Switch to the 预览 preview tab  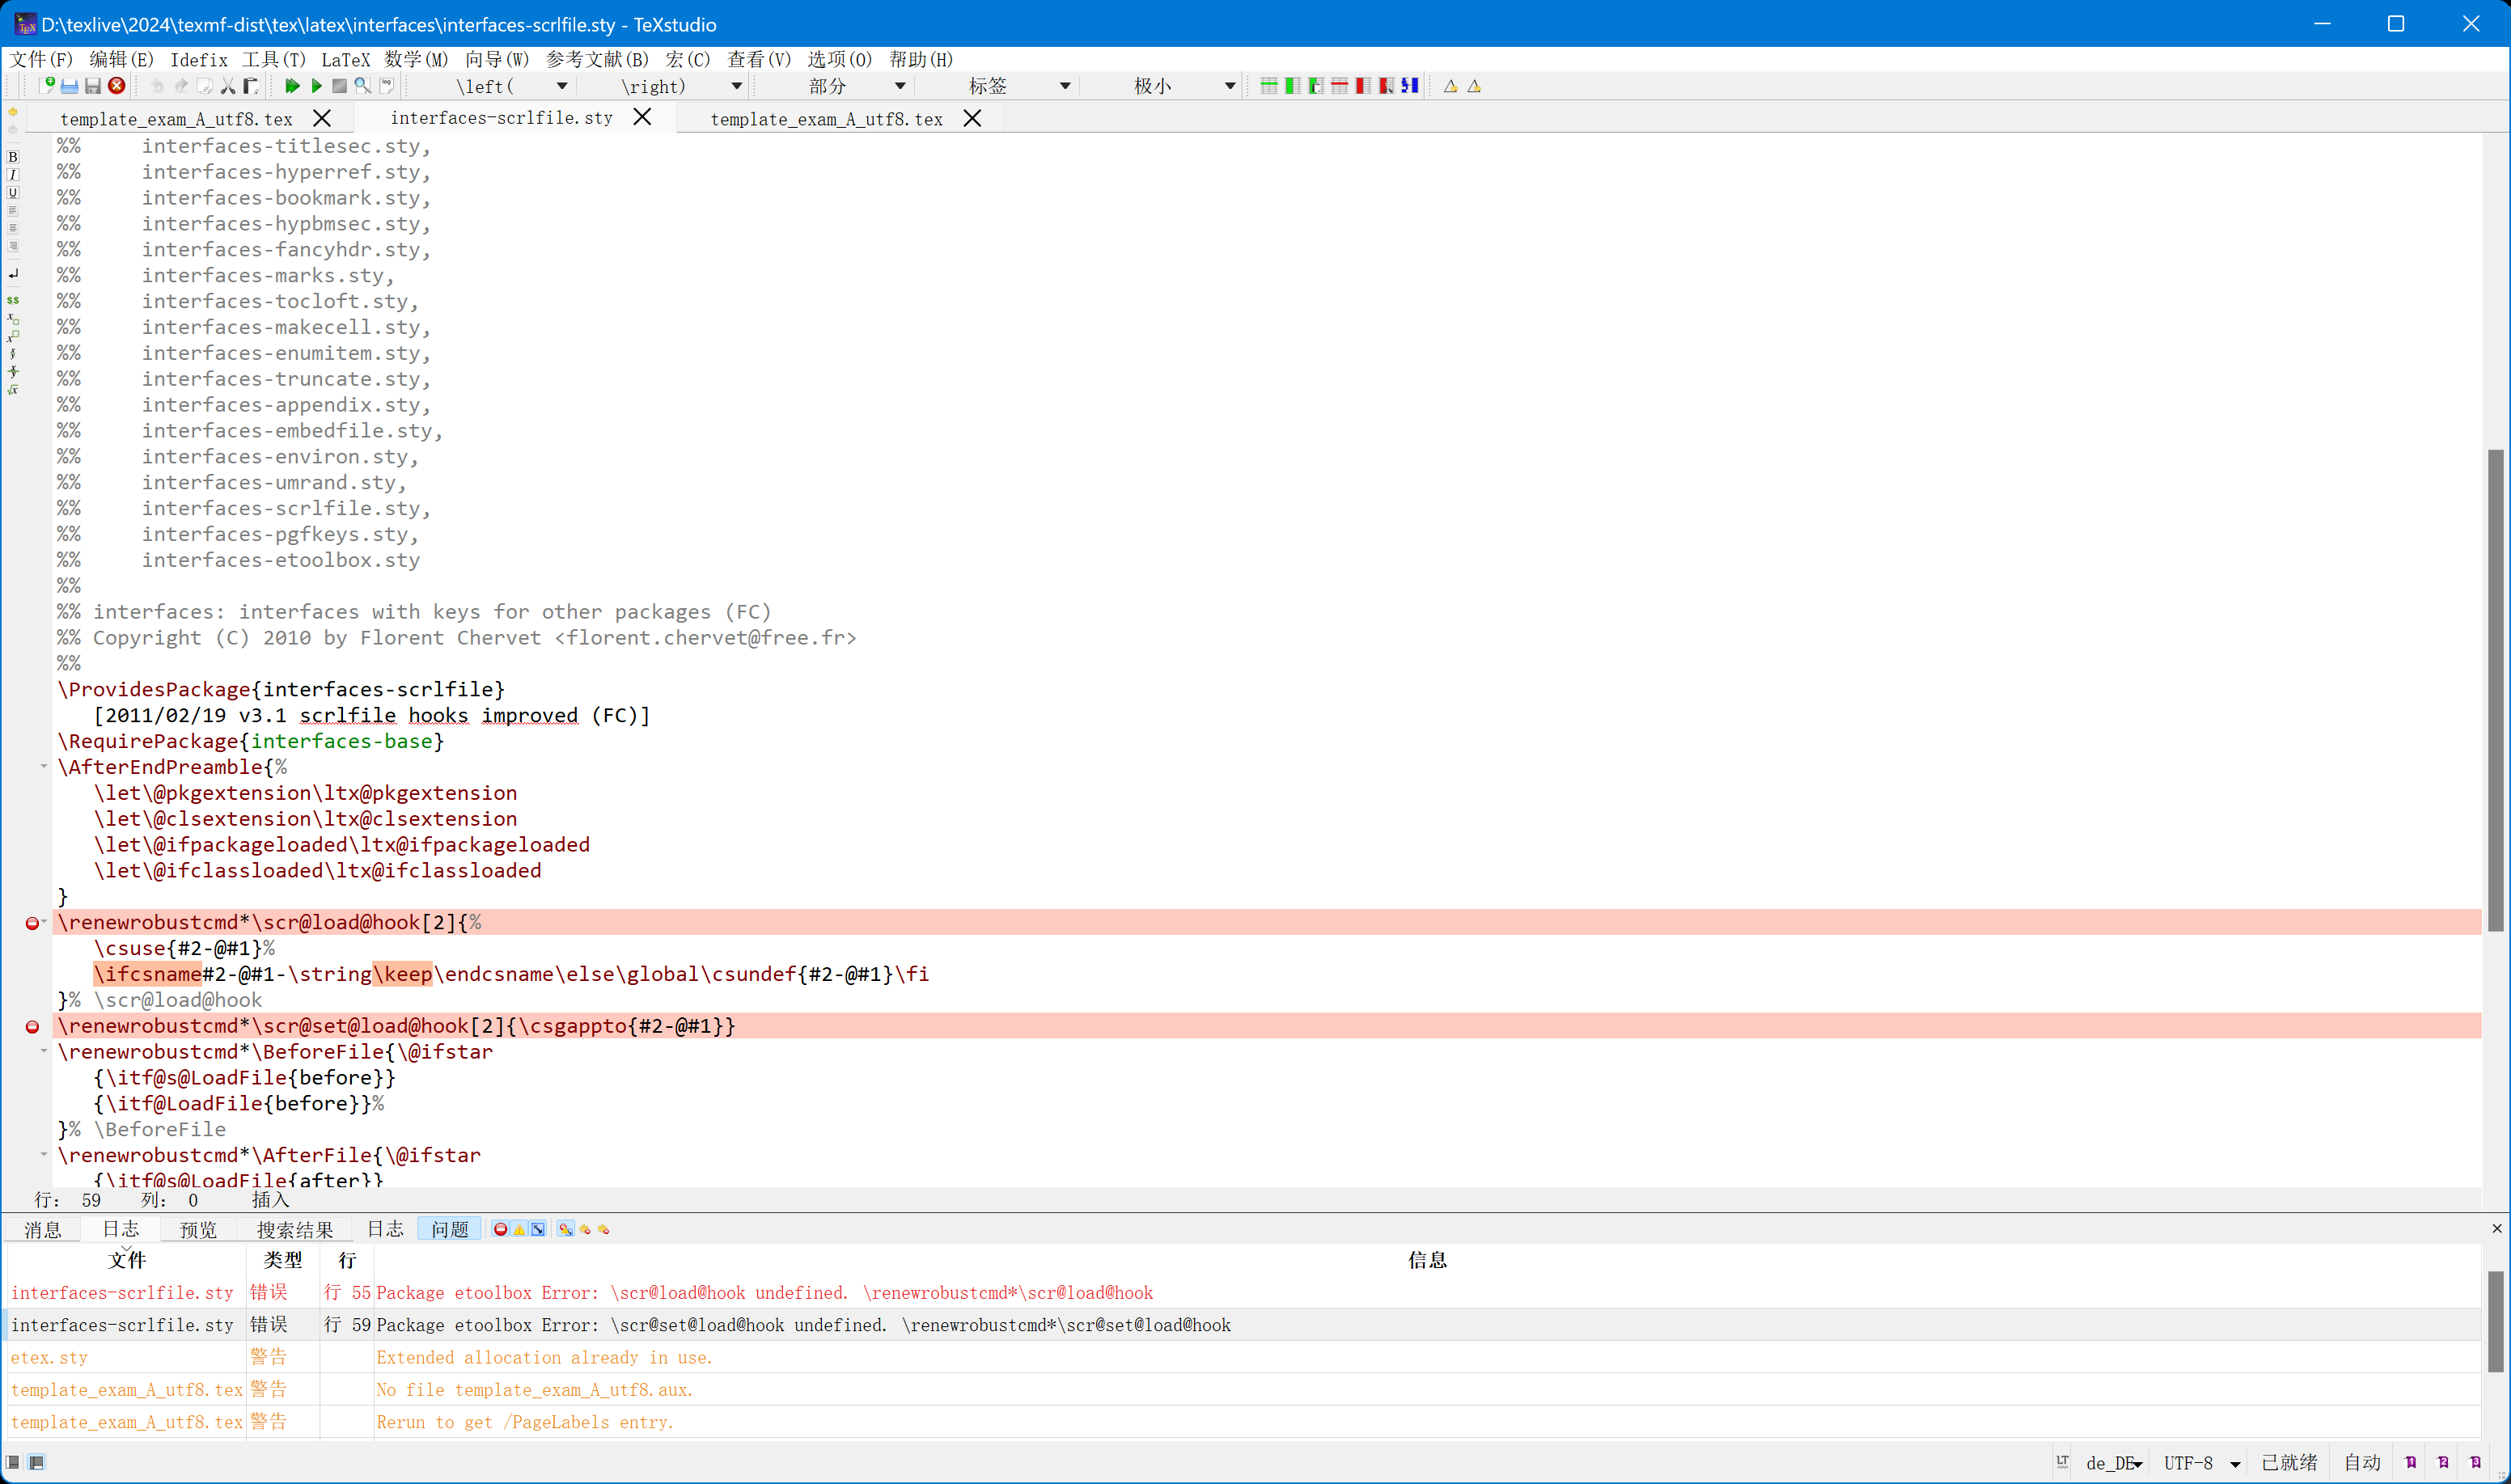click(198, 1229)
